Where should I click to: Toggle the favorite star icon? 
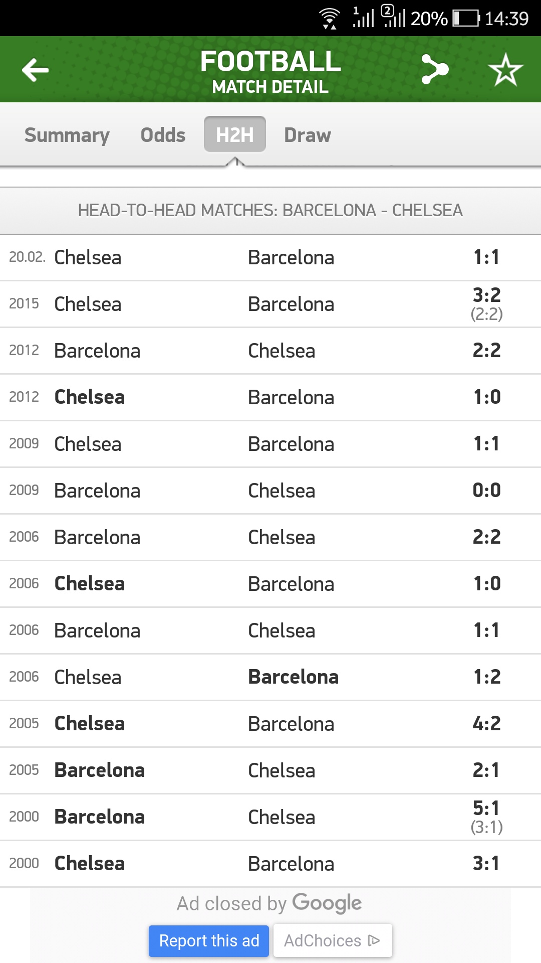click(505, 70)
